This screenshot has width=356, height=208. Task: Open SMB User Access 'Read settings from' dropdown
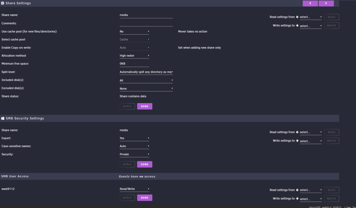click(x=310, y=190)
